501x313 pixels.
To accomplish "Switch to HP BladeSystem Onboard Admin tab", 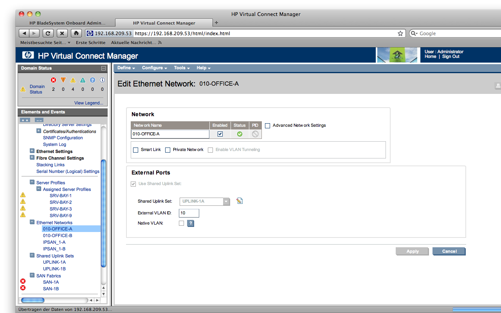I will pos(67,23).
